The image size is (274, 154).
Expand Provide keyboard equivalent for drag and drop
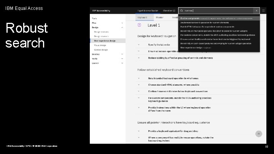(139, 131)
